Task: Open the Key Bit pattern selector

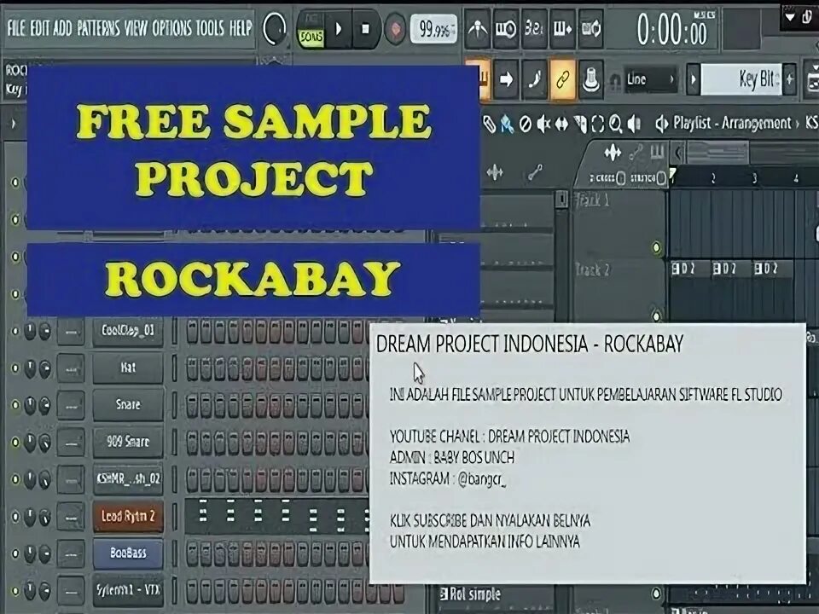Action: coord(741,80)
